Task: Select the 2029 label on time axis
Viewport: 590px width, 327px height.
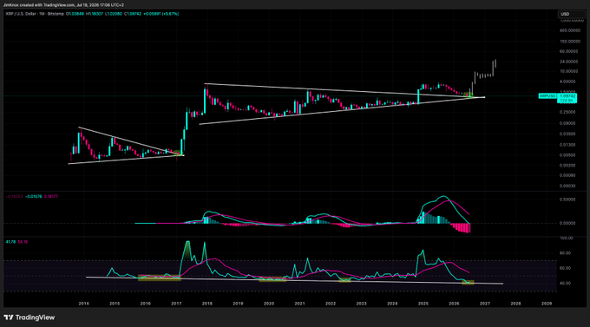Action: point(547,304)
